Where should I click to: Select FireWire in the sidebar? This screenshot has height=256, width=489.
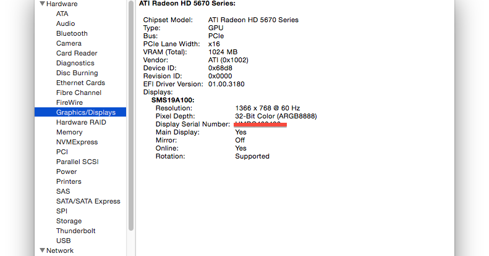pyautogui.click(x=69, y=102)
